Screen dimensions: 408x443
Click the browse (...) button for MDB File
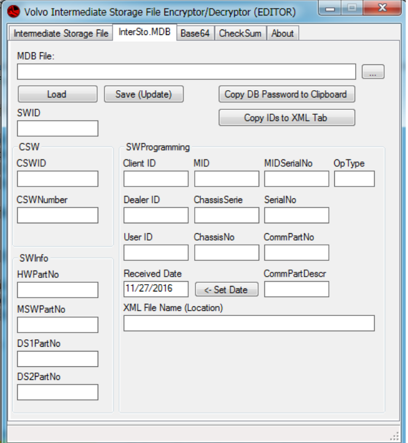(372, 72)
